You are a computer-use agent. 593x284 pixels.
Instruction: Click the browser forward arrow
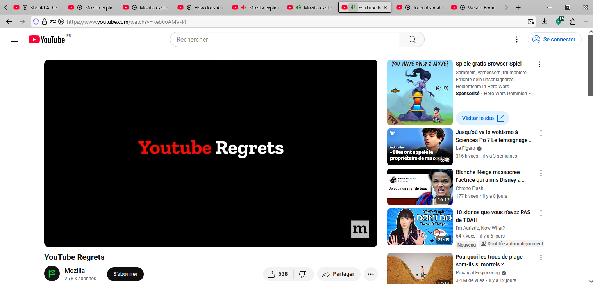click(x=22, y=22)
